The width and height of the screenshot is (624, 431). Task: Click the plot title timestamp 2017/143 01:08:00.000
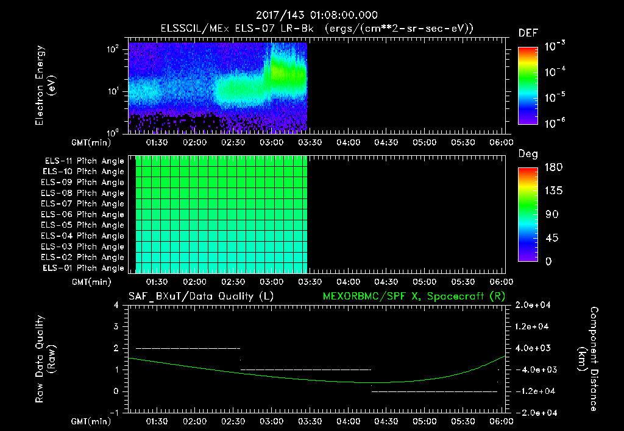point(316,15)
